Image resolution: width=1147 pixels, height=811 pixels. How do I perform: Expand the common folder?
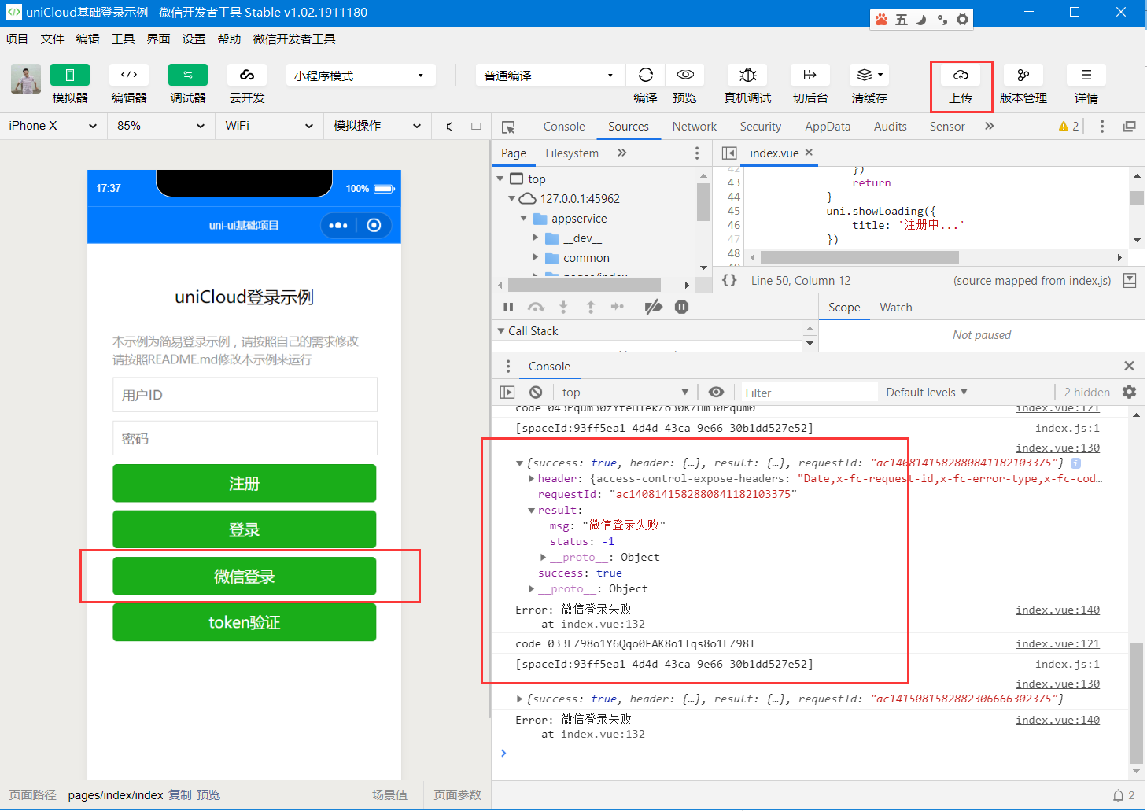tap(536, 257)
